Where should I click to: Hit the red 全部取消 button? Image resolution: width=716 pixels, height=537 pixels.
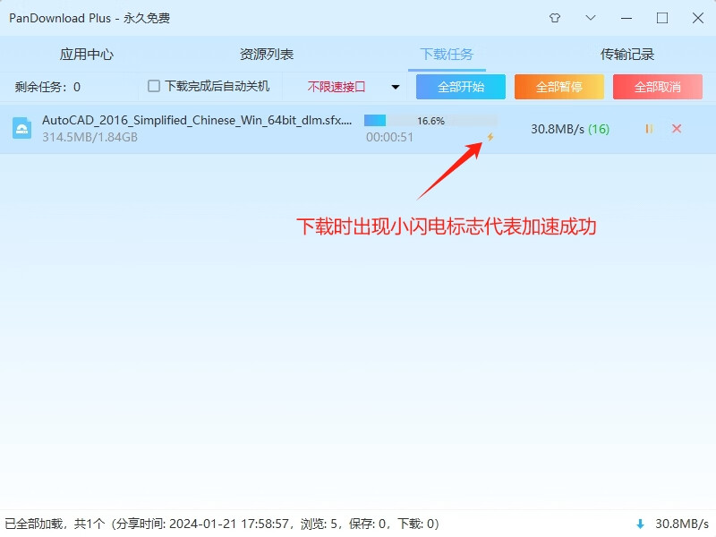pyautogui.click(x=658, y=87)
